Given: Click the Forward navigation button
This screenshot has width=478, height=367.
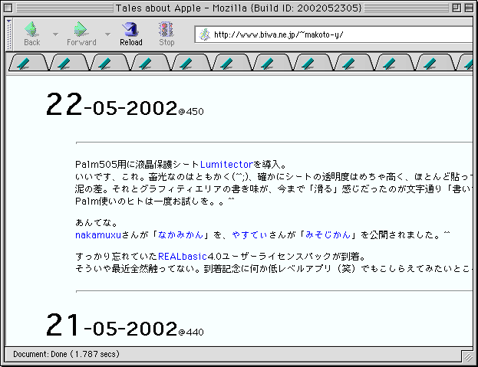Looking at the screenshot, I should 81,34.
